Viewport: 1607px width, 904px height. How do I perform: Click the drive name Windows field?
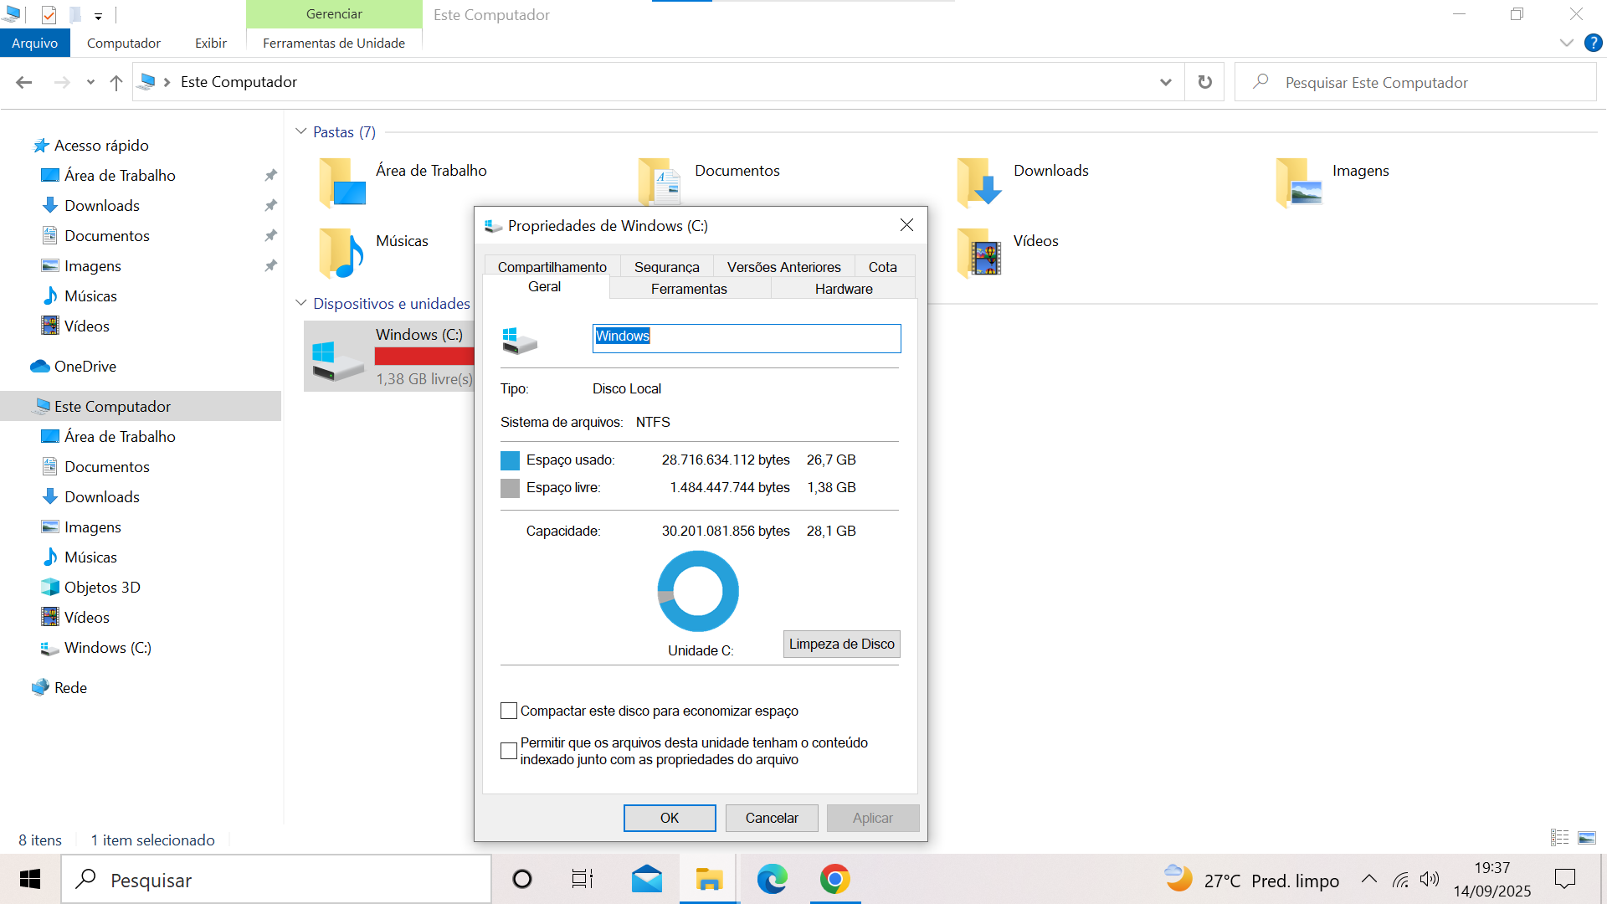[747, 338]
